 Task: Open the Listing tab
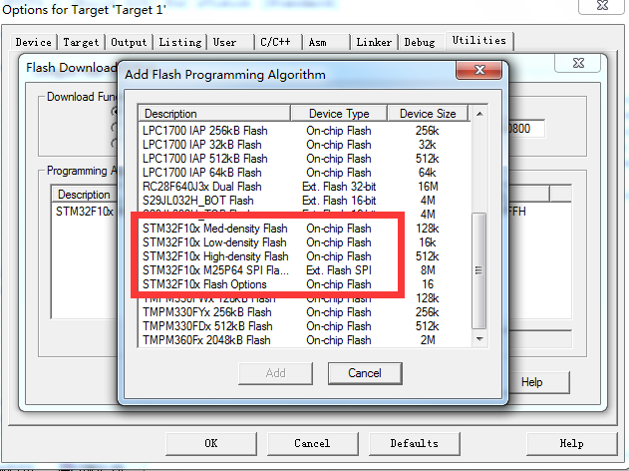click(180, 42)
